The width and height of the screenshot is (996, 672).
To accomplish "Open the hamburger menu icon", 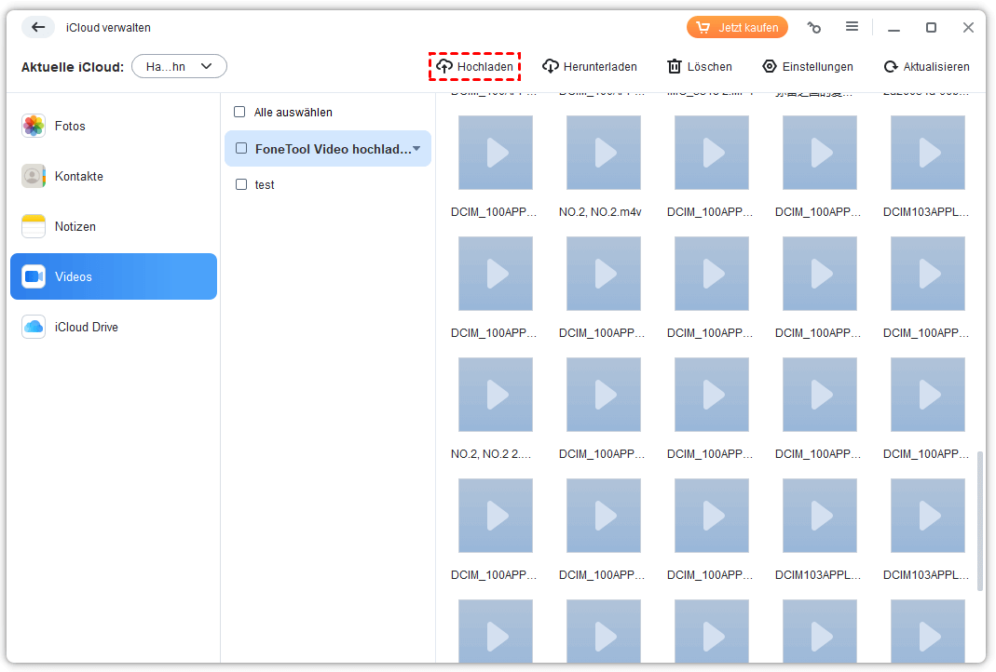I will pyautogui.click(x=852, y=27).
